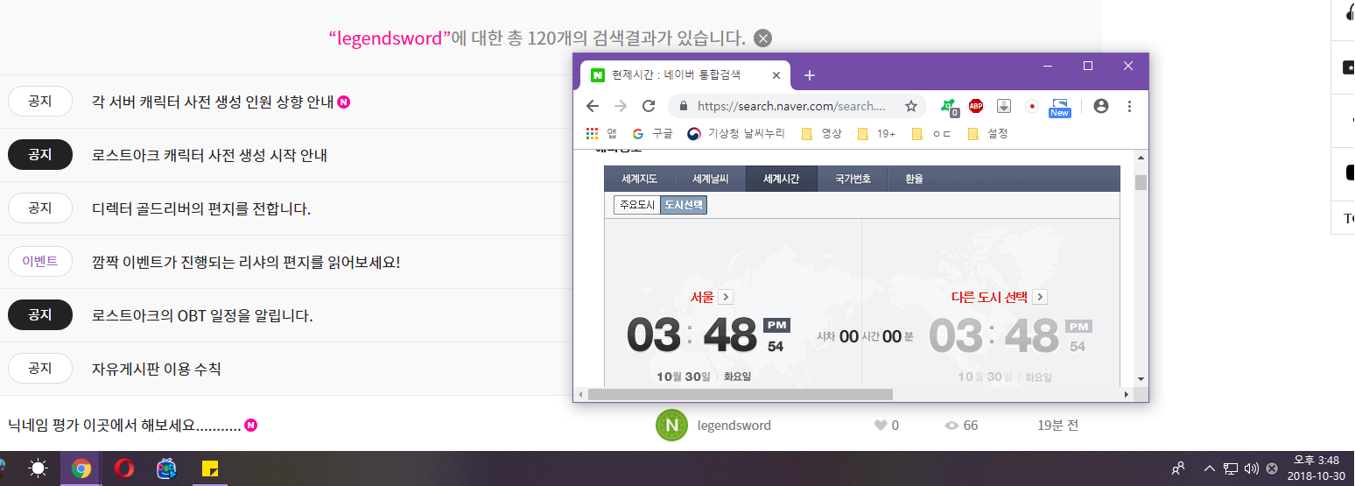Screen dimensions: 1355x486
Task: Bookmark this page with the star icon
Action: [910, 106]
